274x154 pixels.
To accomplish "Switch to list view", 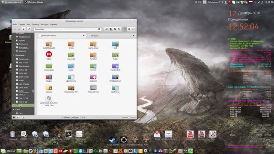I will point(129,29).
